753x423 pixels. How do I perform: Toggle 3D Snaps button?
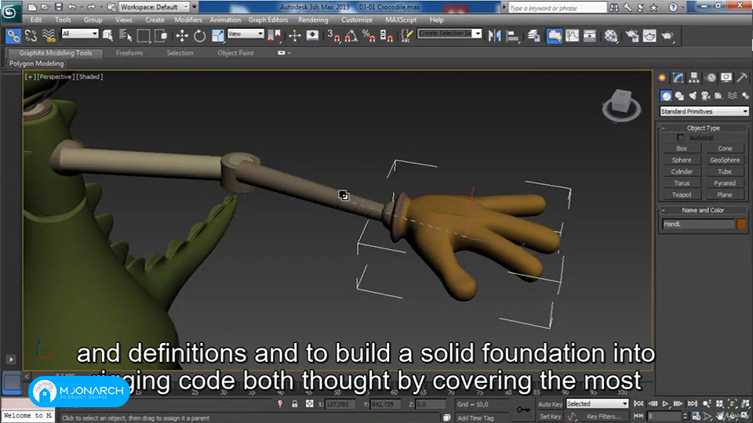[x=333, y=35]
